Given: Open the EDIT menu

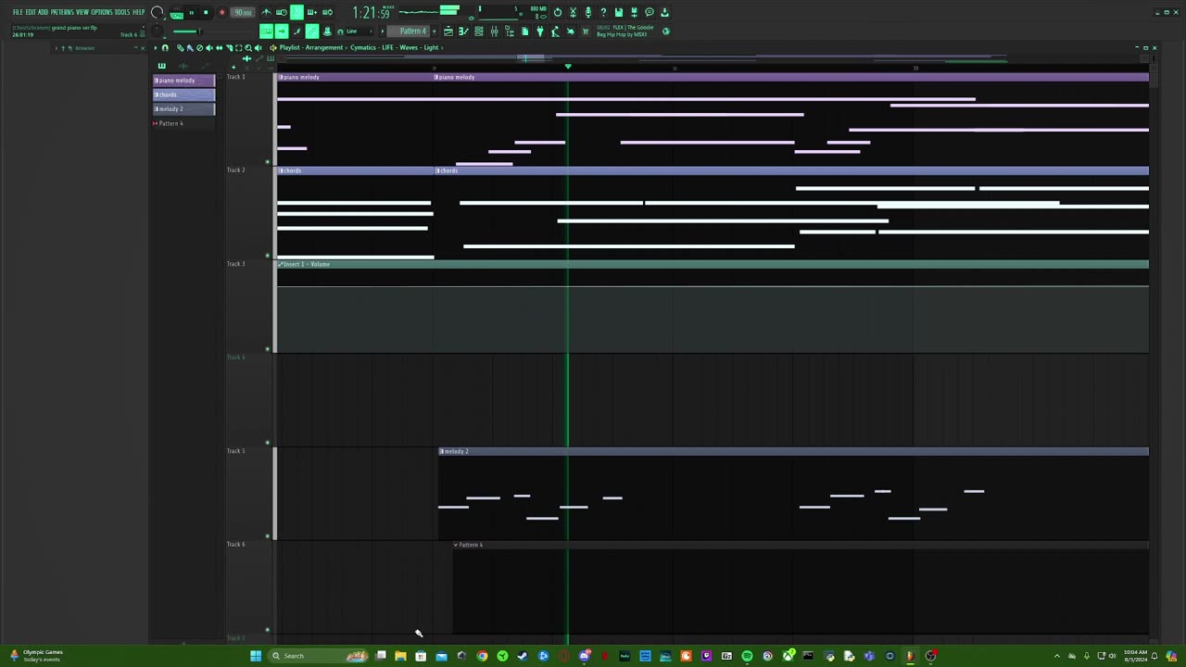Looking at the screenshot, I should [x=31, y=12].
